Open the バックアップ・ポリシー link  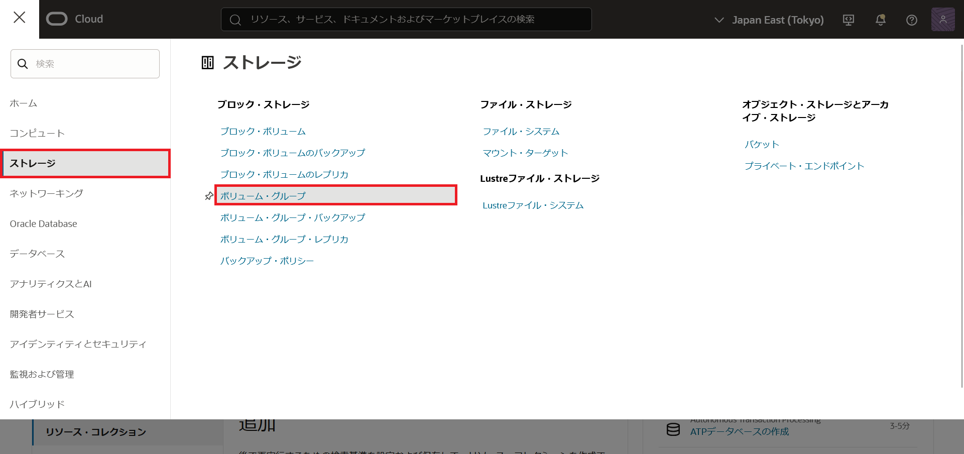click(267, 261)
